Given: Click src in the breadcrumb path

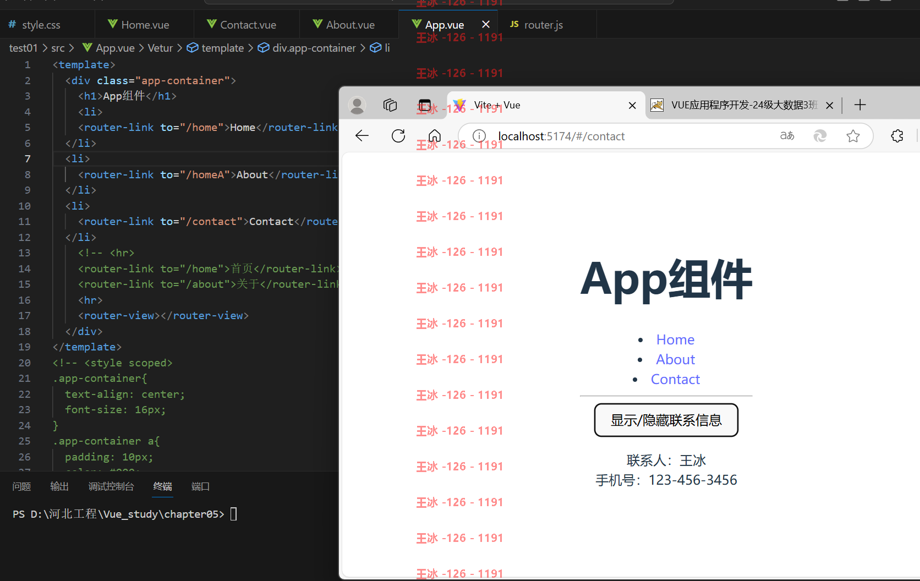Looking at the screenshot, I should (x=58, y=48).
